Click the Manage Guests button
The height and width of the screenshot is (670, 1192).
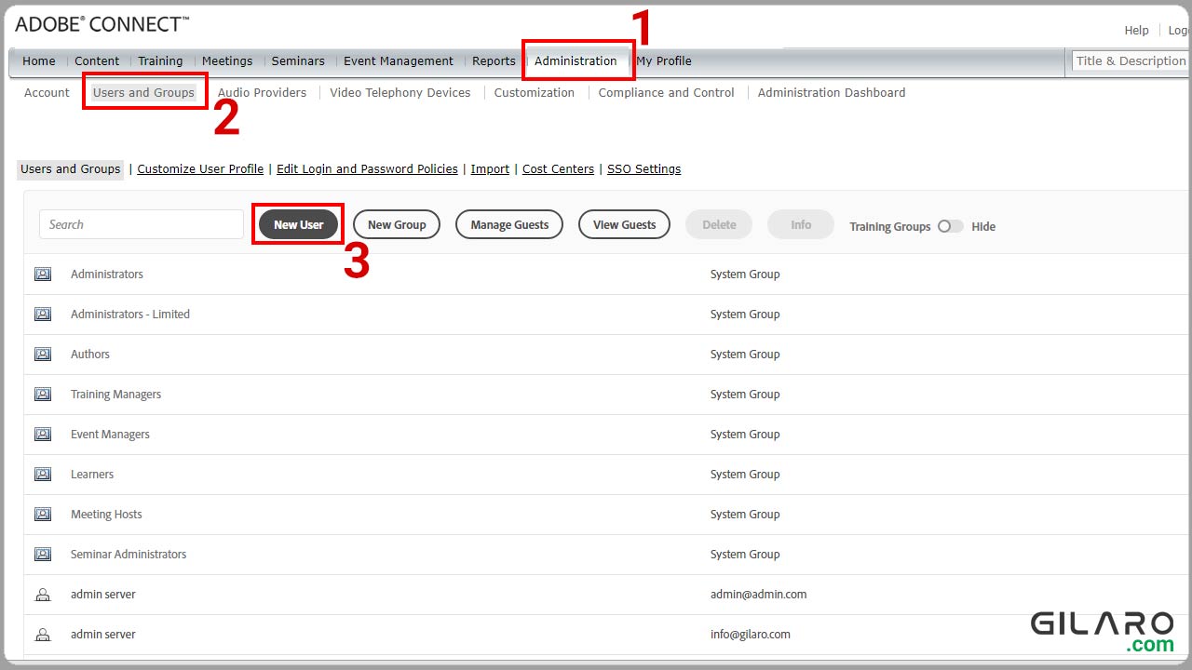[509, 224]
